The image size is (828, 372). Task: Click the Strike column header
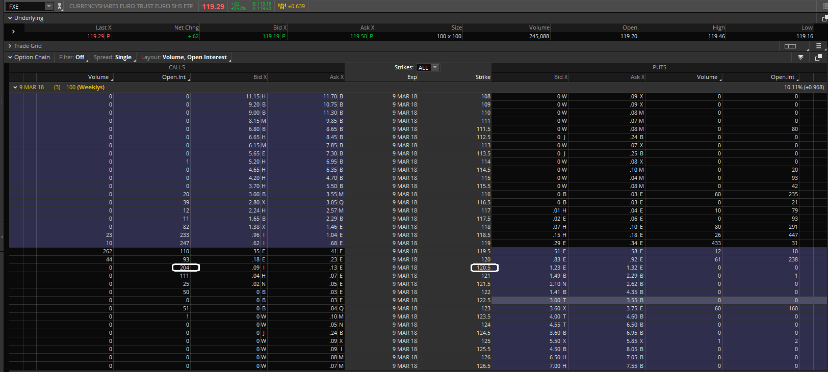[482, 77]
